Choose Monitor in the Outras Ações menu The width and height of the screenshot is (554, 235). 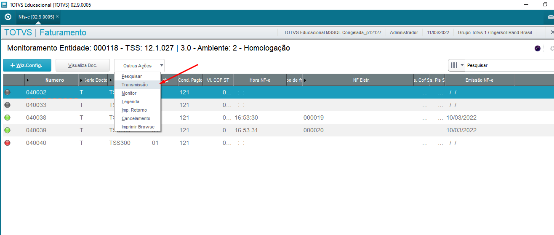[x=129, y=93]
